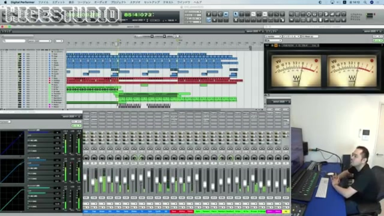This screenshot has width=384, height=216.
Task: Click the pan knob on the Kick channel
Action: click(86, 158)
